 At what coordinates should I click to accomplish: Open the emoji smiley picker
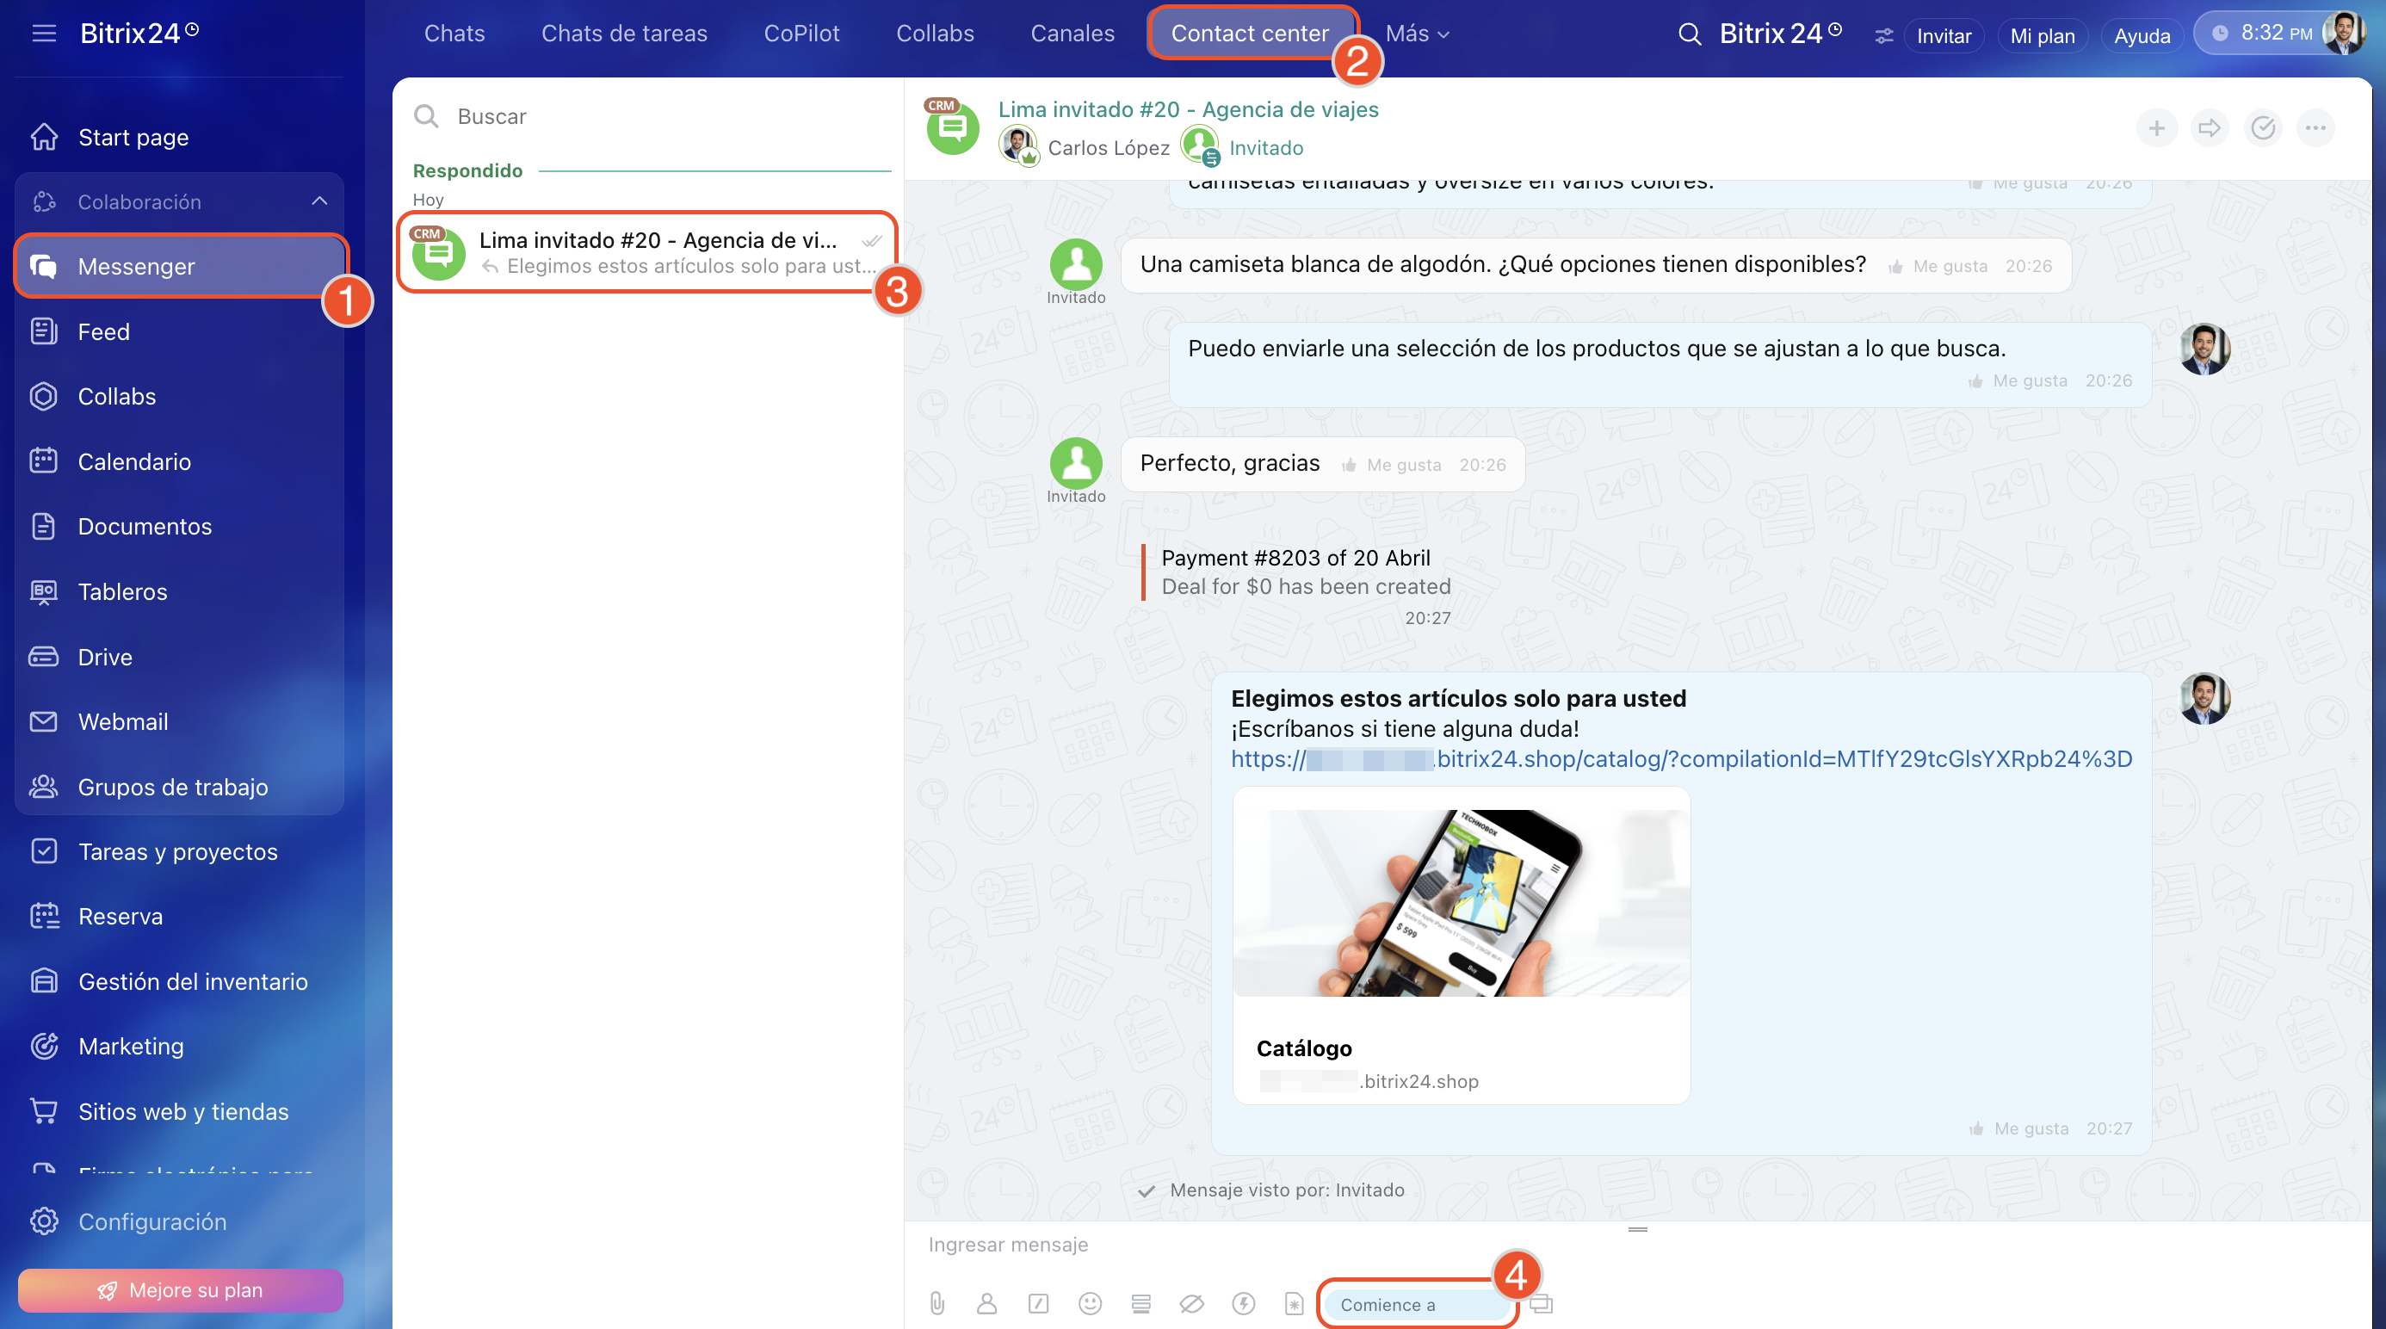point(1091,1304)
